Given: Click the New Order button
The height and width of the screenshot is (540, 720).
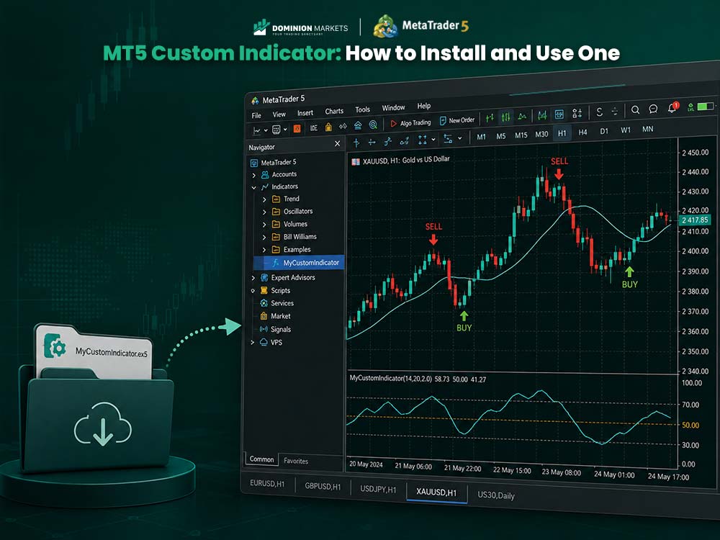Looking at the screenshot, I should click(x=457, y=120).
